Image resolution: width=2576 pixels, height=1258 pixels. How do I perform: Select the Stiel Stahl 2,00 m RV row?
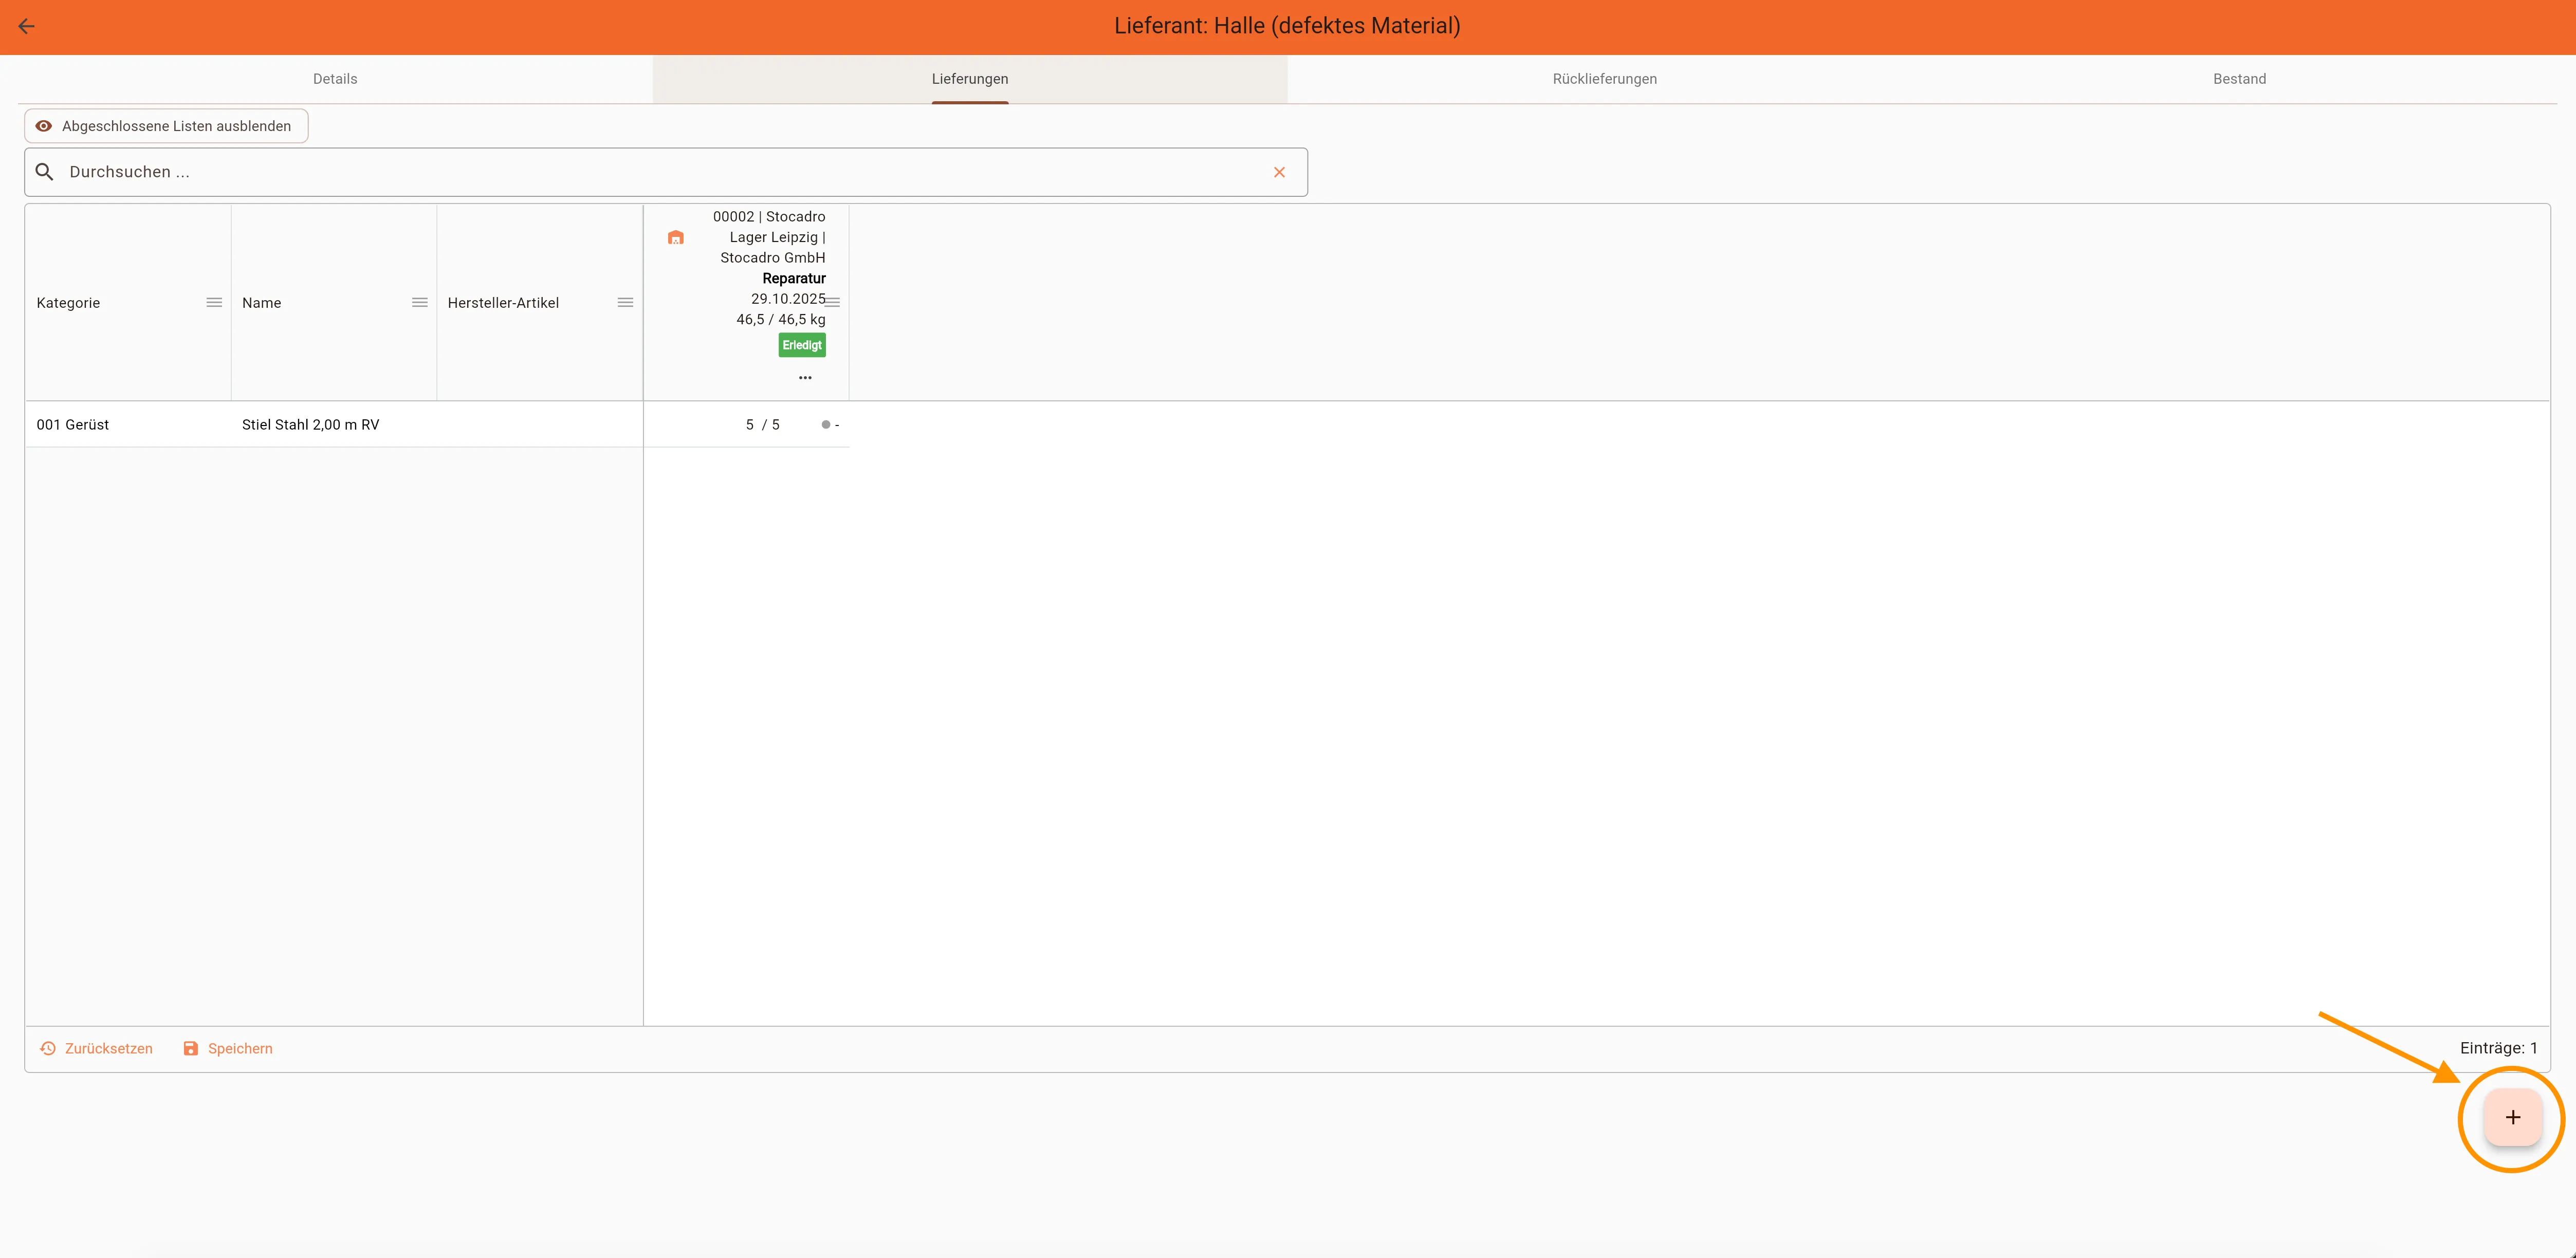click(x=310, y=425)
